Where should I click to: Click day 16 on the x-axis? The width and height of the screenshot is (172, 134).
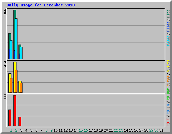86,130
